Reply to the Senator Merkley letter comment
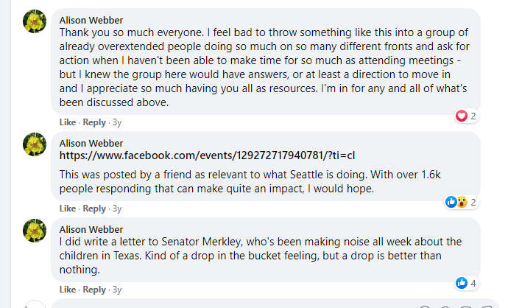The image size is (508, 308). coord(94,290)
